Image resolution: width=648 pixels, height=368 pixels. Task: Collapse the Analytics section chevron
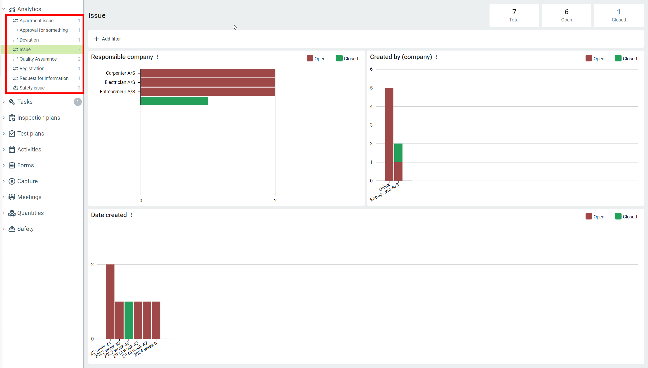pyautogui.click(x=4, y=9)
